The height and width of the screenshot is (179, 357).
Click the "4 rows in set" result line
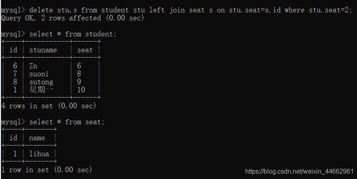pos(49,106)
